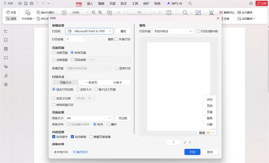This screenshot has height=163, width=269.
Task: Open the attachments paperclip panel
Action: (6, 67)
